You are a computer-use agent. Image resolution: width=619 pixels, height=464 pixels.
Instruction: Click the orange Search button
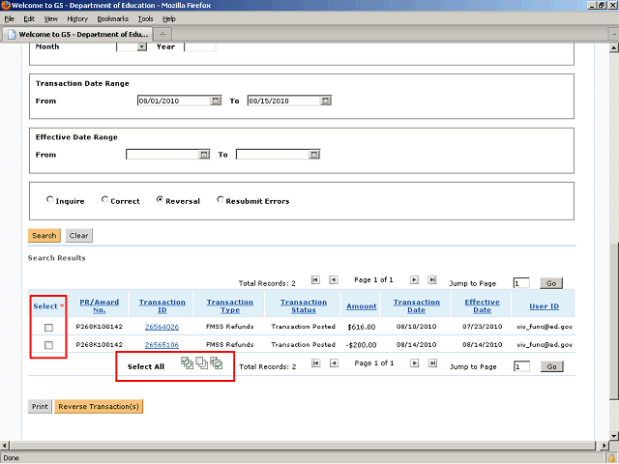coord(44,235)
